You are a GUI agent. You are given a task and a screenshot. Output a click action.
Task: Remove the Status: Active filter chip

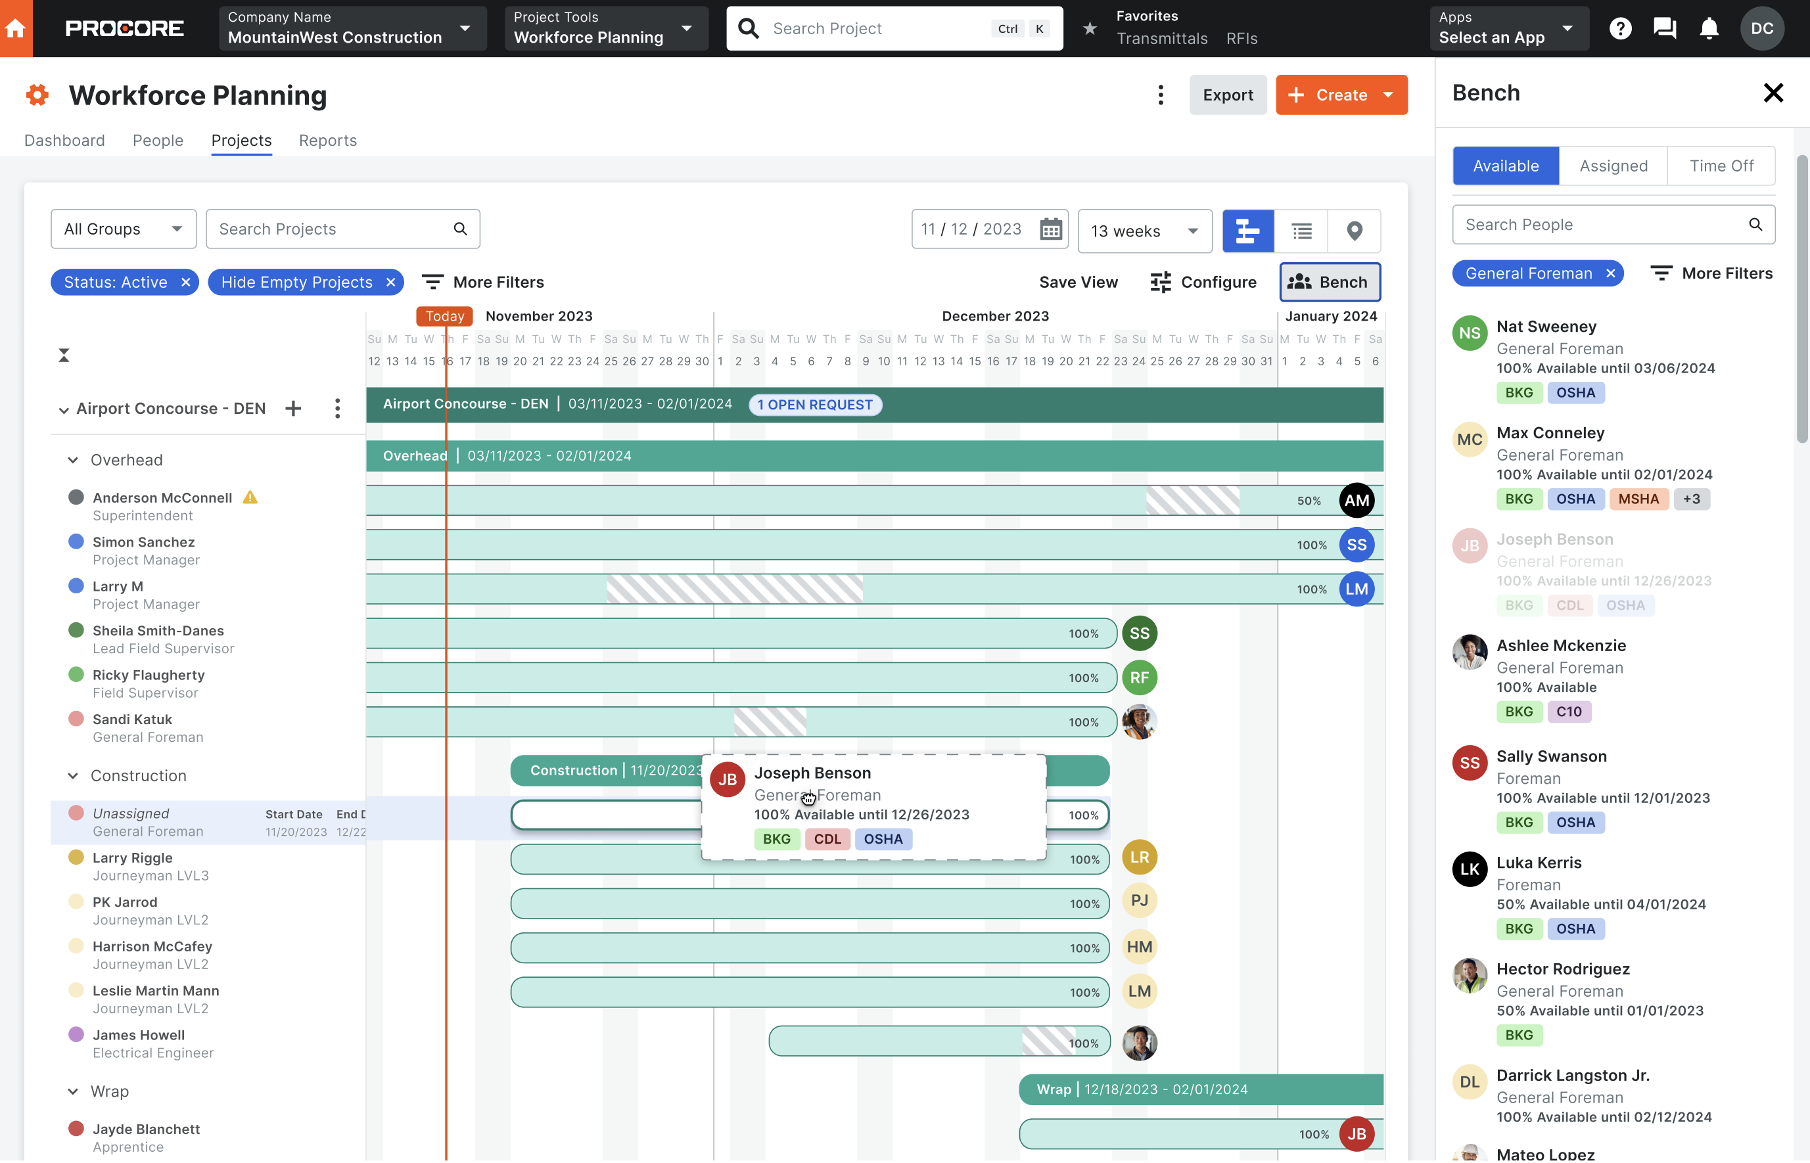click(186, 282)
